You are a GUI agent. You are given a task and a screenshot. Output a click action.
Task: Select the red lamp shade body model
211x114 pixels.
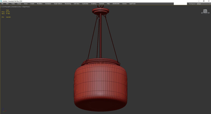pos(100,84)
